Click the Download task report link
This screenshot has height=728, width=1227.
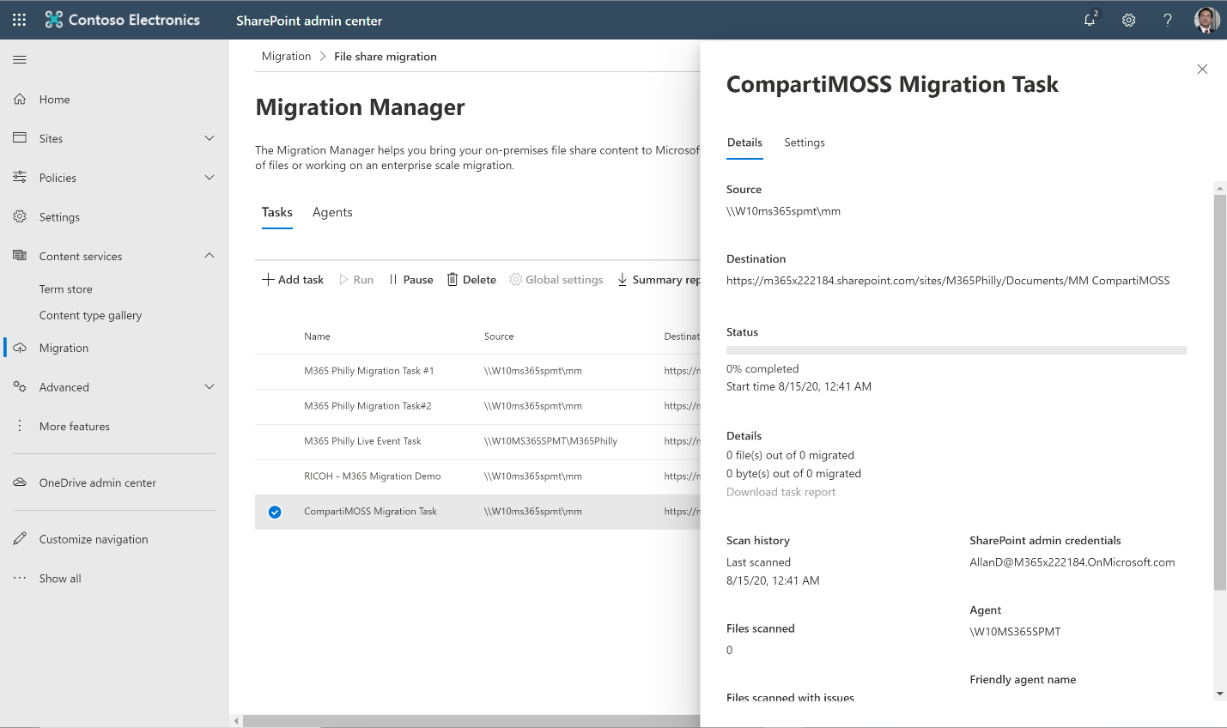click(781, 491)
